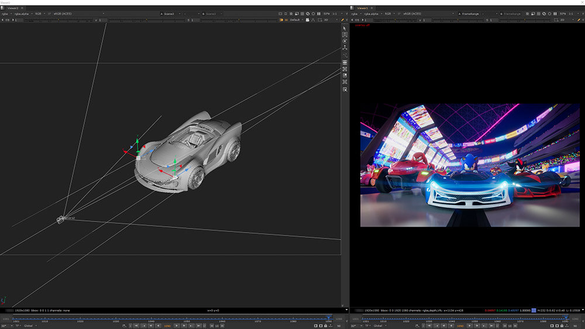Click the camera lock icon in Viewer2
The width and height of the screenshot is (585, 329).
[308, 20]
